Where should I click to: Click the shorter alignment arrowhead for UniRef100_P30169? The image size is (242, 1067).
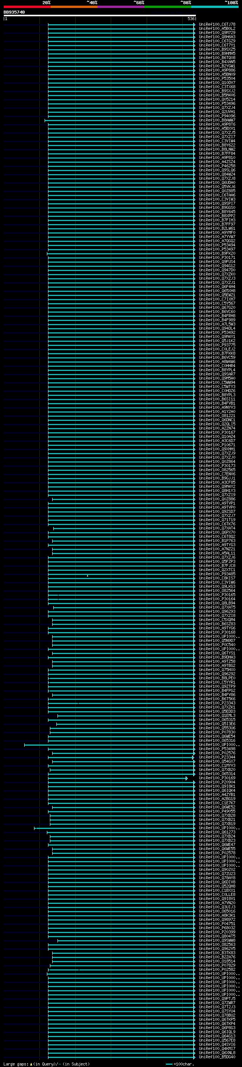(x=186, y=778)
